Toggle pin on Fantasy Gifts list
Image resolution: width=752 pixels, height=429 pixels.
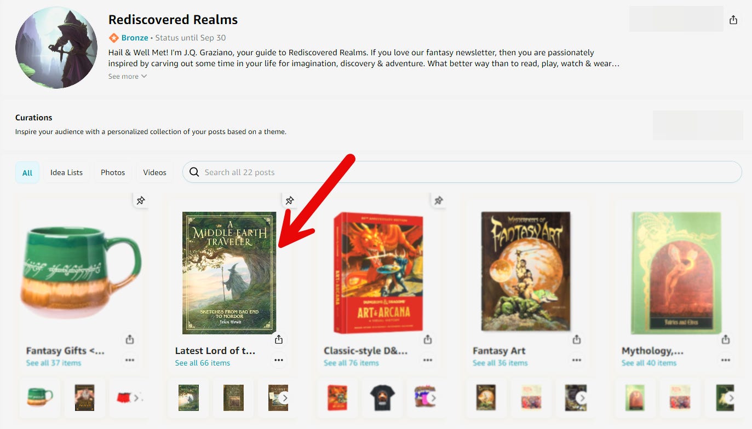[x=141, y=201]
